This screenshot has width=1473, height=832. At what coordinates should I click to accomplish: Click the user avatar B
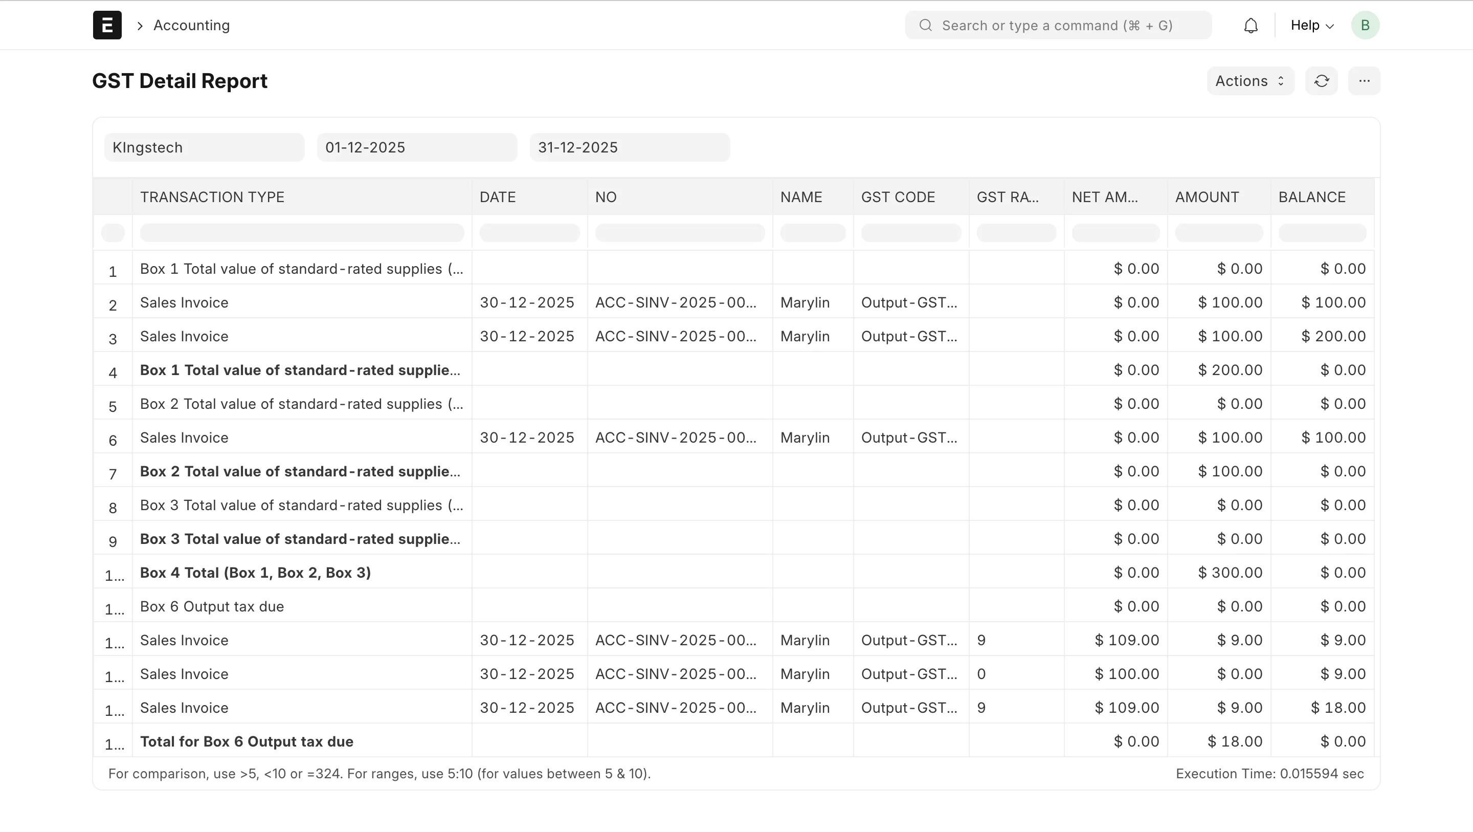point(1365,26)
